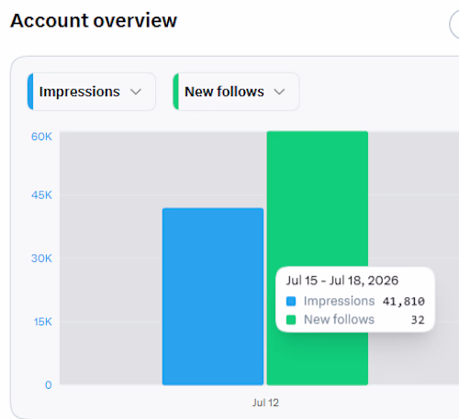
Task: Click the 60K y-axis label
Action: tap(41, 137)
